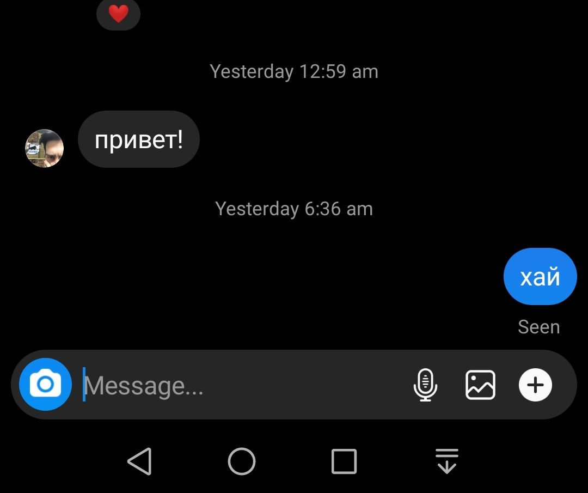Open recent apps square button
This screenshot has width=588, height=493.
coord(344,461)
